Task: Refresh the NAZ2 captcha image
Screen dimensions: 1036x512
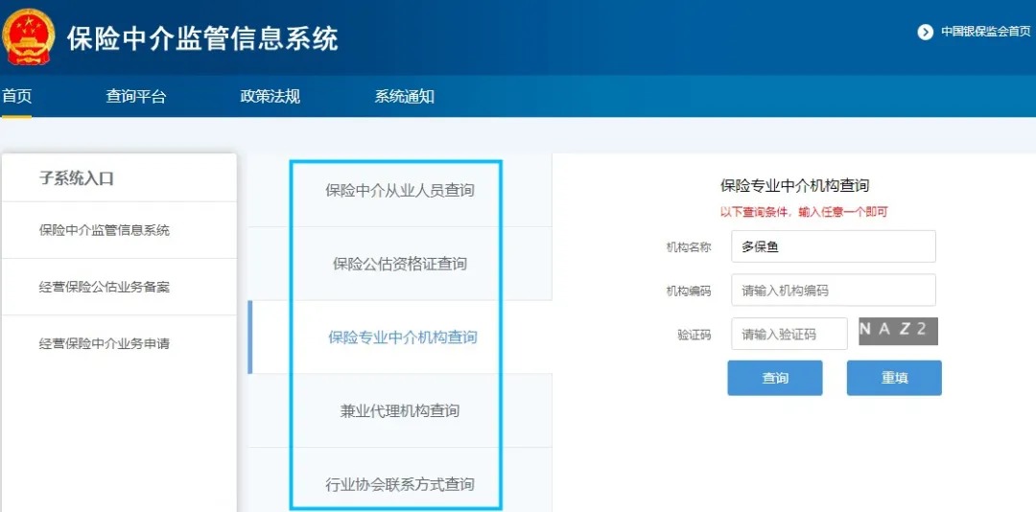Action: (897, 331)
